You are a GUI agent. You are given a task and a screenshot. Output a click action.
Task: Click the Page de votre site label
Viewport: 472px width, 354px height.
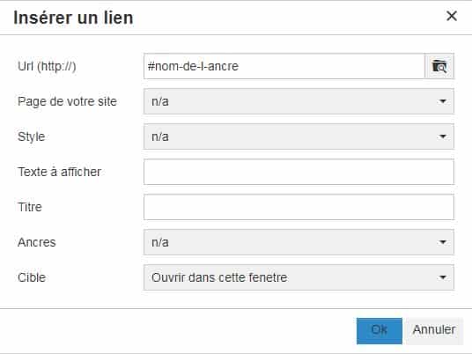pos(67,102)
